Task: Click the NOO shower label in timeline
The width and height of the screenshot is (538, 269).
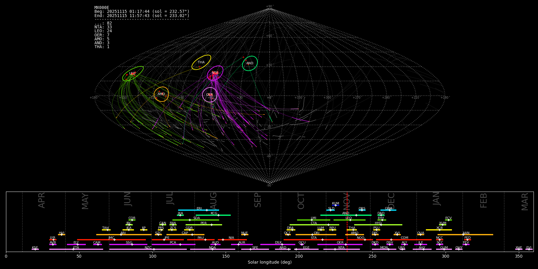Action: [x=360, y=238]
